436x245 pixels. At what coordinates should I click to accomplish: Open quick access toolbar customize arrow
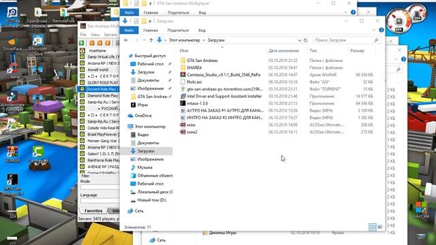click(150, 21)
